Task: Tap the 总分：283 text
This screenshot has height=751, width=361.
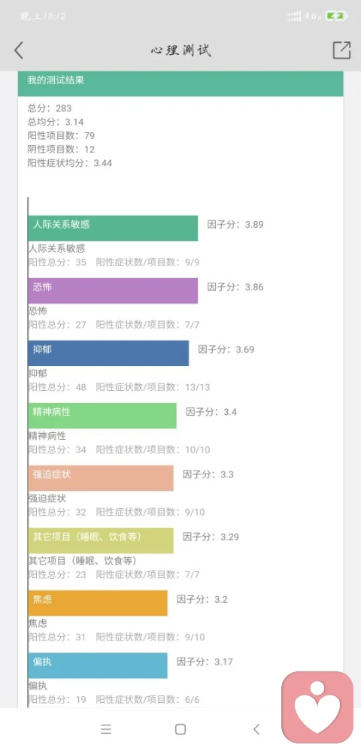Action: click(x=50, y=108)
